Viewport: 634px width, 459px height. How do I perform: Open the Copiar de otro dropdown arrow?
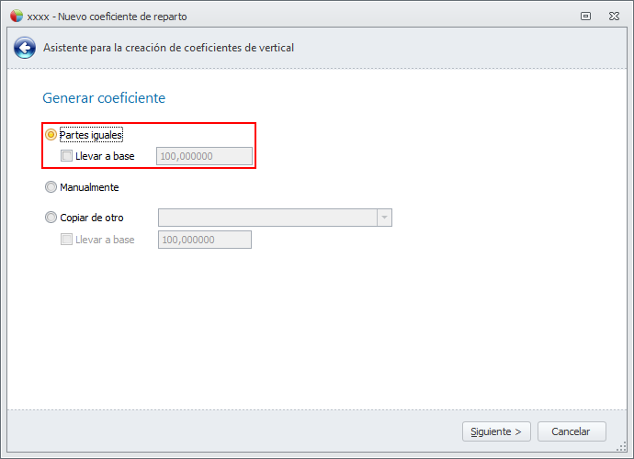tap(384, 218)
